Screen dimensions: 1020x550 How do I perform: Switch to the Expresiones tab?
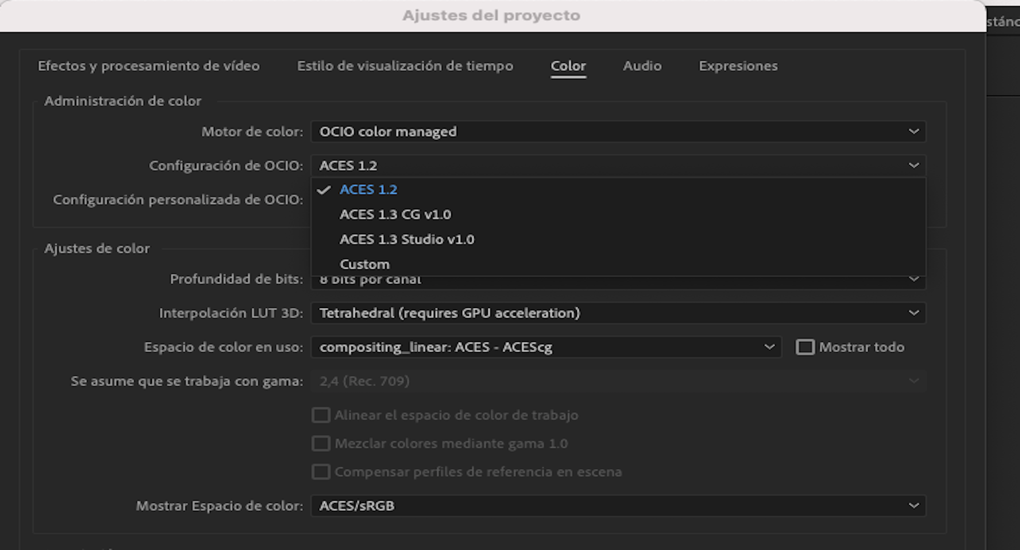pyautogui.click(x=738, y=66)
